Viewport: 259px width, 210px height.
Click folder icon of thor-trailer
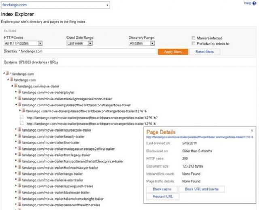(x=20, y=142)
